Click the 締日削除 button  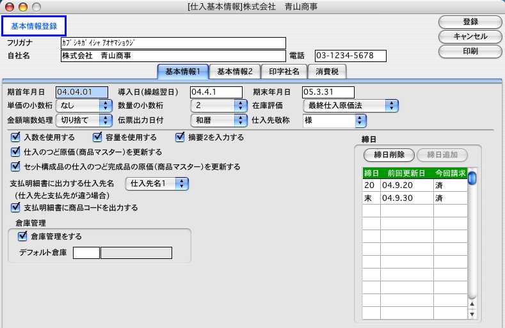coord(389,155)
